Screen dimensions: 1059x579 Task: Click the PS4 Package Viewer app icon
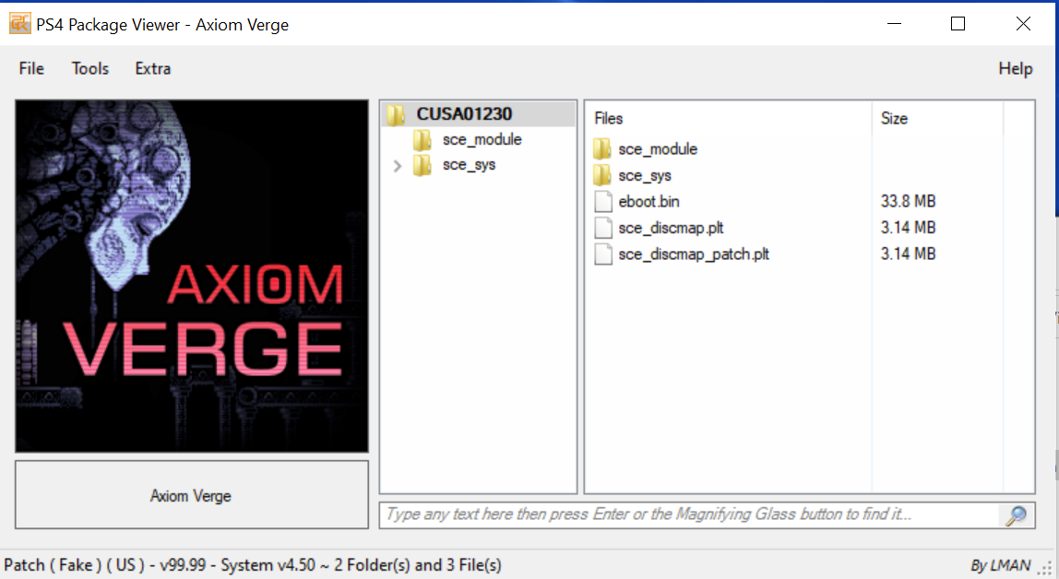pos(19,24)
